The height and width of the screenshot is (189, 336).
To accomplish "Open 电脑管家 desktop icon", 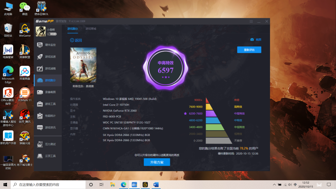I will point(8,52).
